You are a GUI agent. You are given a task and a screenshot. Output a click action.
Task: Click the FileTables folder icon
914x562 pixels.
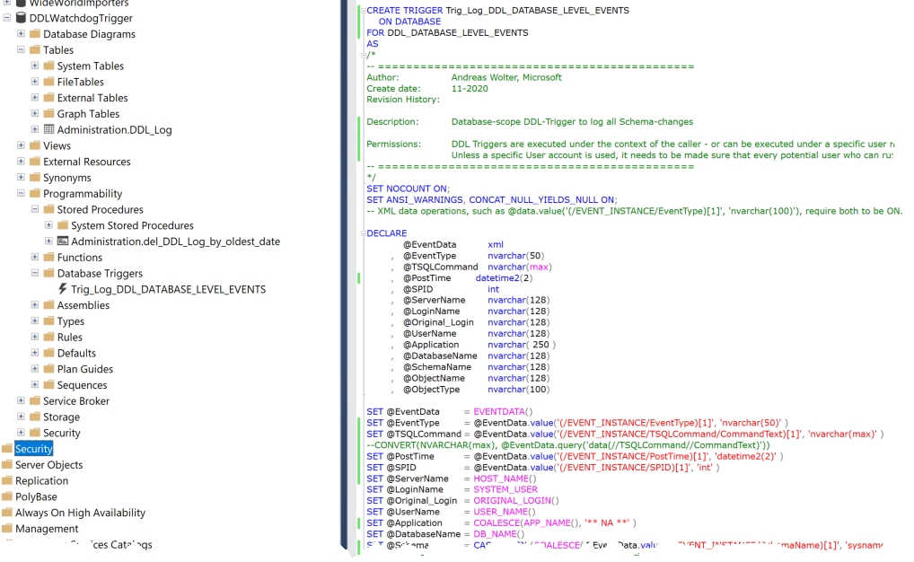(x=49, y=82)
